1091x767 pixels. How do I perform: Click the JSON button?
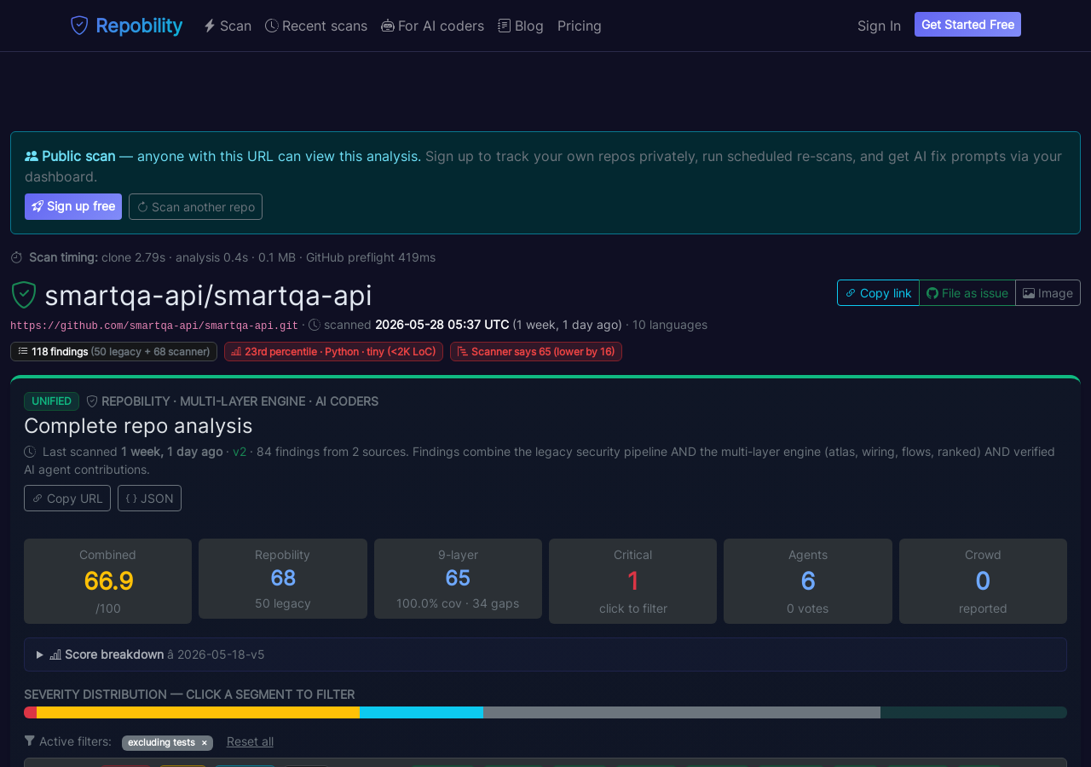149,498
